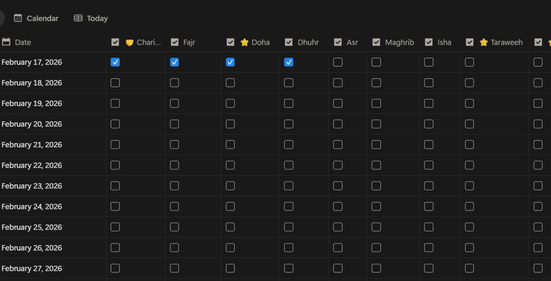Tick Isha checkbox for February 23, 2026
Screen dimensions: 551x281
[429, 186]
